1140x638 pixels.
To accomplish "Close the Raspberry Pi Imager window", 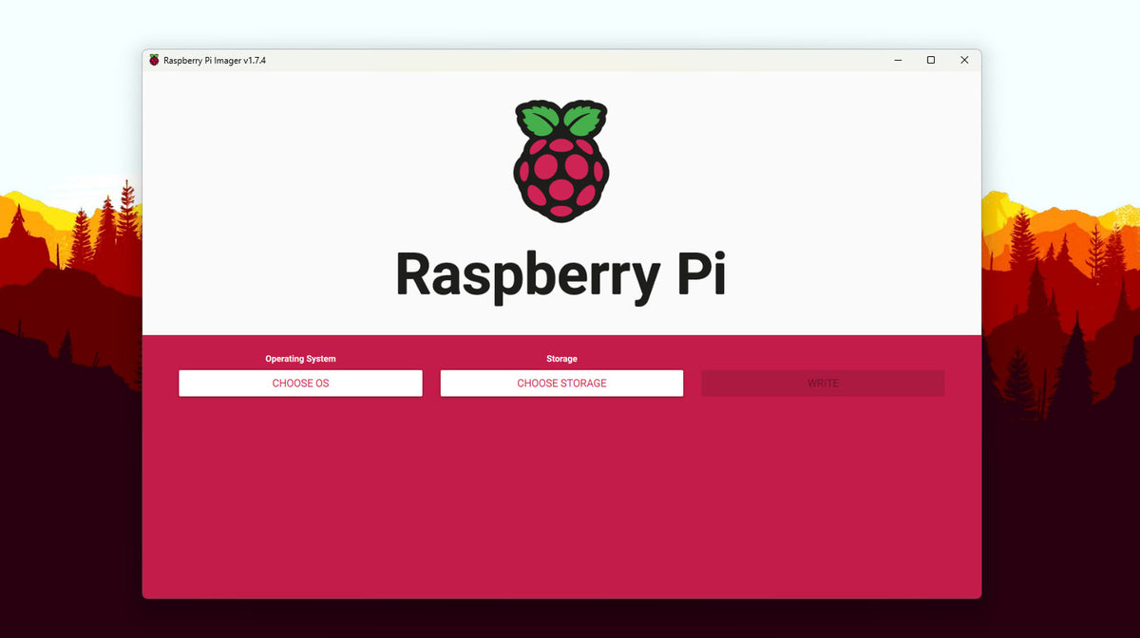I will click(x=964, y=60).
